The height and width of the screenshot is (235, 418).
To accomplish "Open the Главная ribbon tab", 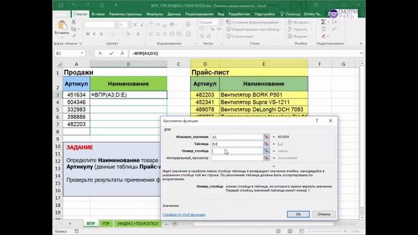I will [80, 14].
